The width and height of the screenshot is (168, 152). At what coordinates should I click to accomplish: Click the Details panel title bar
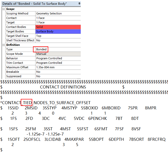coord(41,4)
